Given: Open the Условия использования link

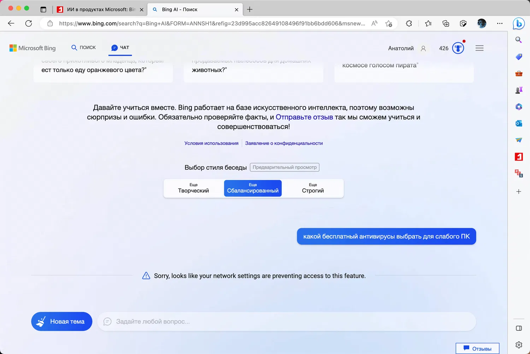Looking at the screenshot, I should point(211,143).
